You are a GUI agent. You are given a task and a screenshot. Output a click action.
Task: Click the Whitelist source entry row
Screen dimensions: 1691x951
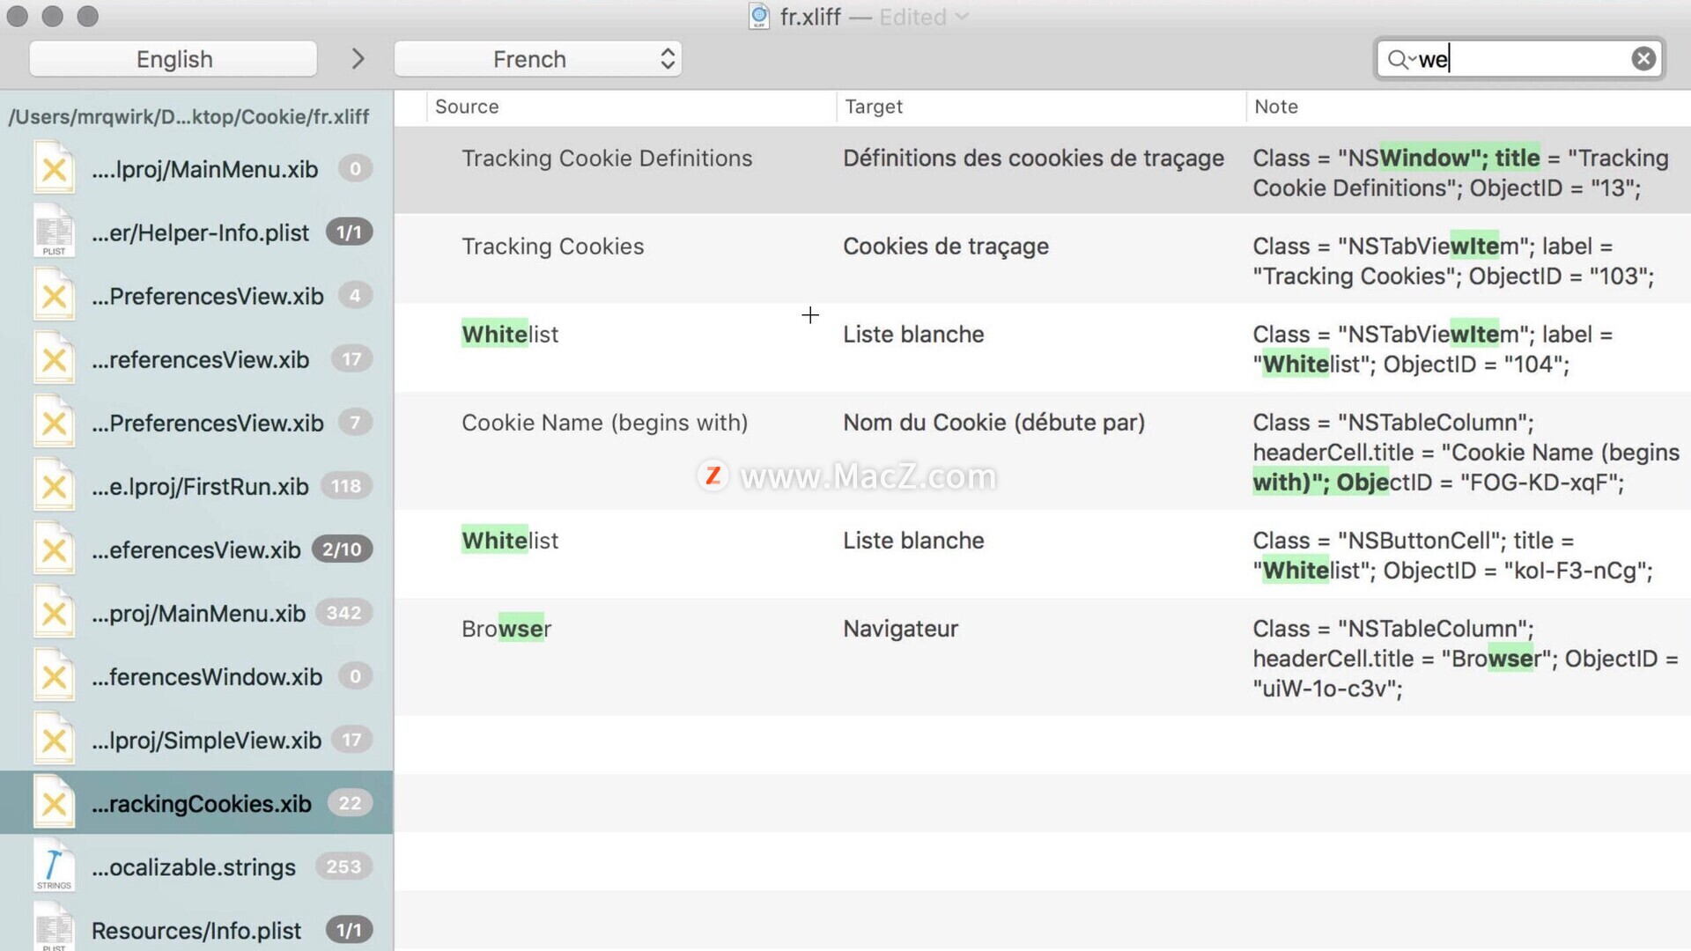pos(509,333)
